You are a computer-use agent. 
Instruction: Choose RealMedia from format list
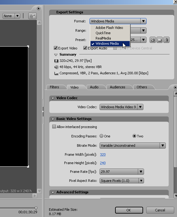click(x=110, y=38)
